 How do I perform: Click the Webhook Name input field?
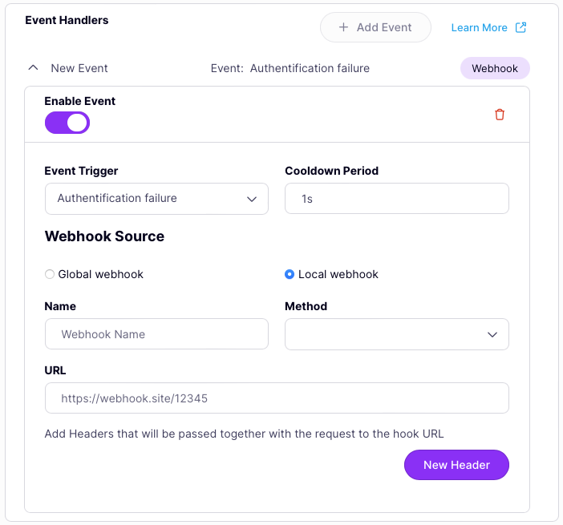156,334
